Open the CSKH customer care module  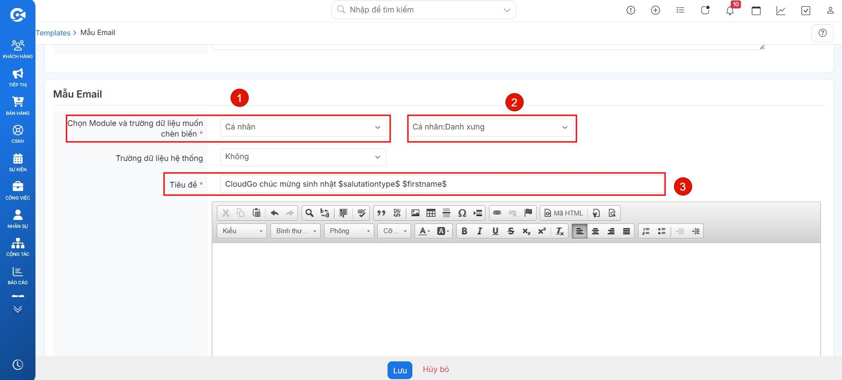click(x=18, y=134)
